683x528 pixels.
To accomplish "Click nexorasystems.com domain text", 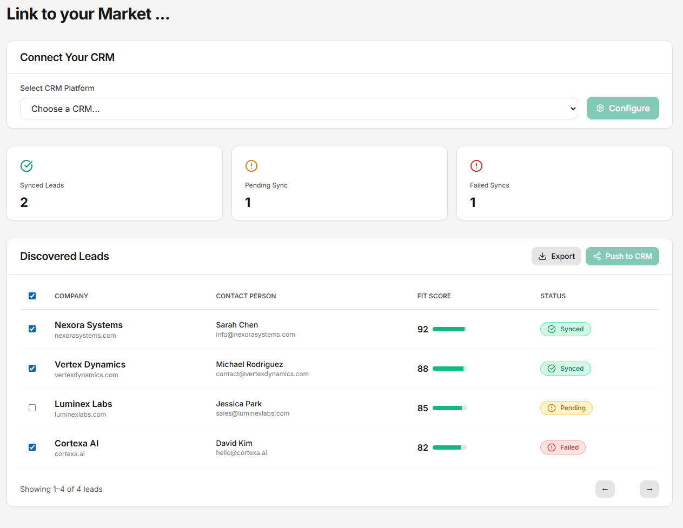I will [85, 336].
